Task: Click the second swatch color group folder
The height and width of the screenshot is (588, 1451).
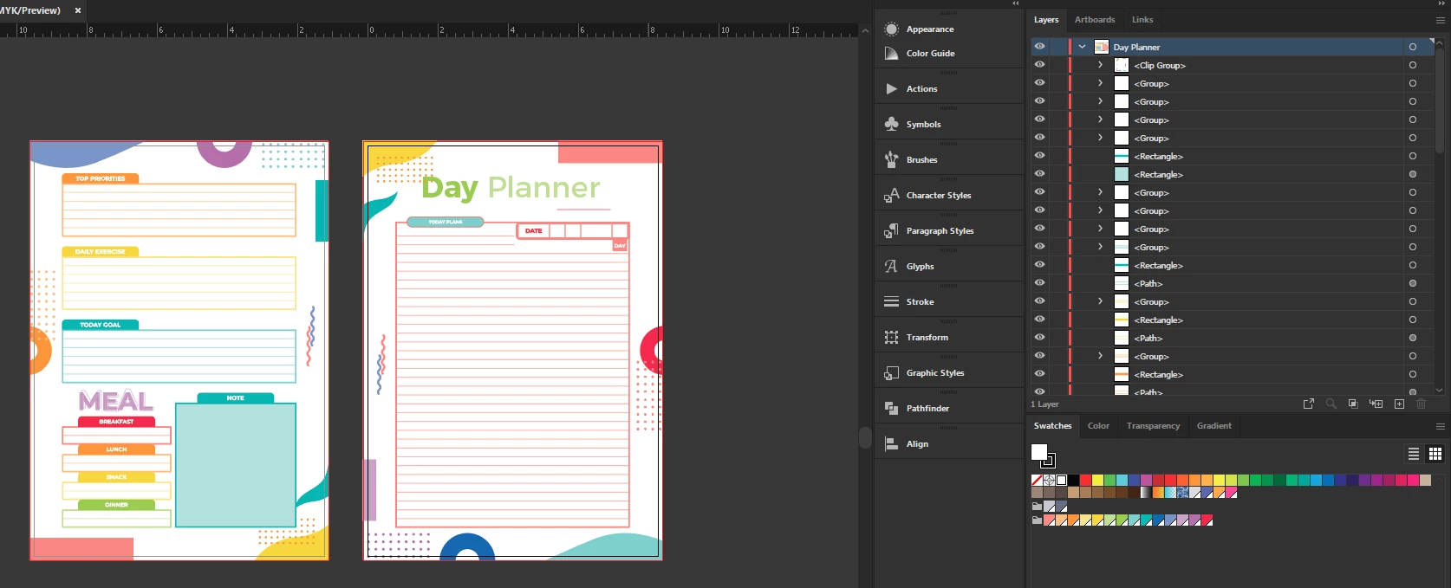Action: (1037, 520)
